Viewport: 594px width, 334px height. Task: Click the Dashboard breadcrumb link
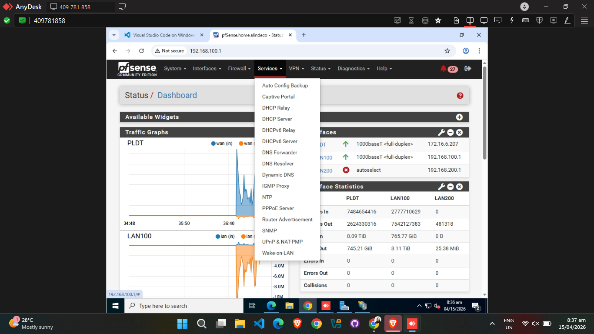click(177, 95)
